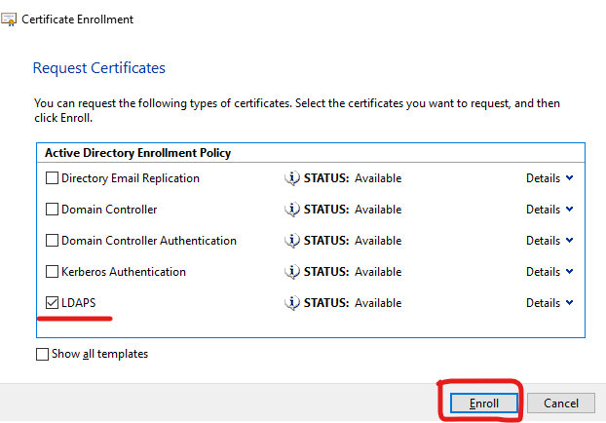606x423 pixels.
Task: Select the Kerberos Authentication checkbox
Action: click(x=53, y=272)
